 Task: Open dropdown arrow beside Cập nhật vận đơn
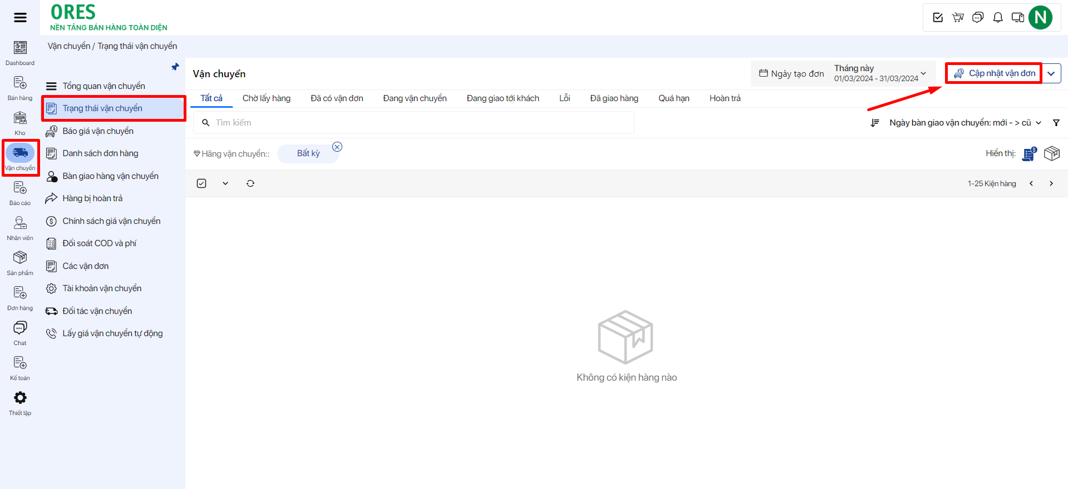[1051, 73]
